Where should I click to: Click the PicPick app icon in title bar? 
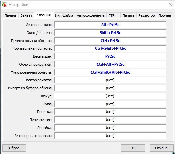pyautogui.click(x=4, y=5)
